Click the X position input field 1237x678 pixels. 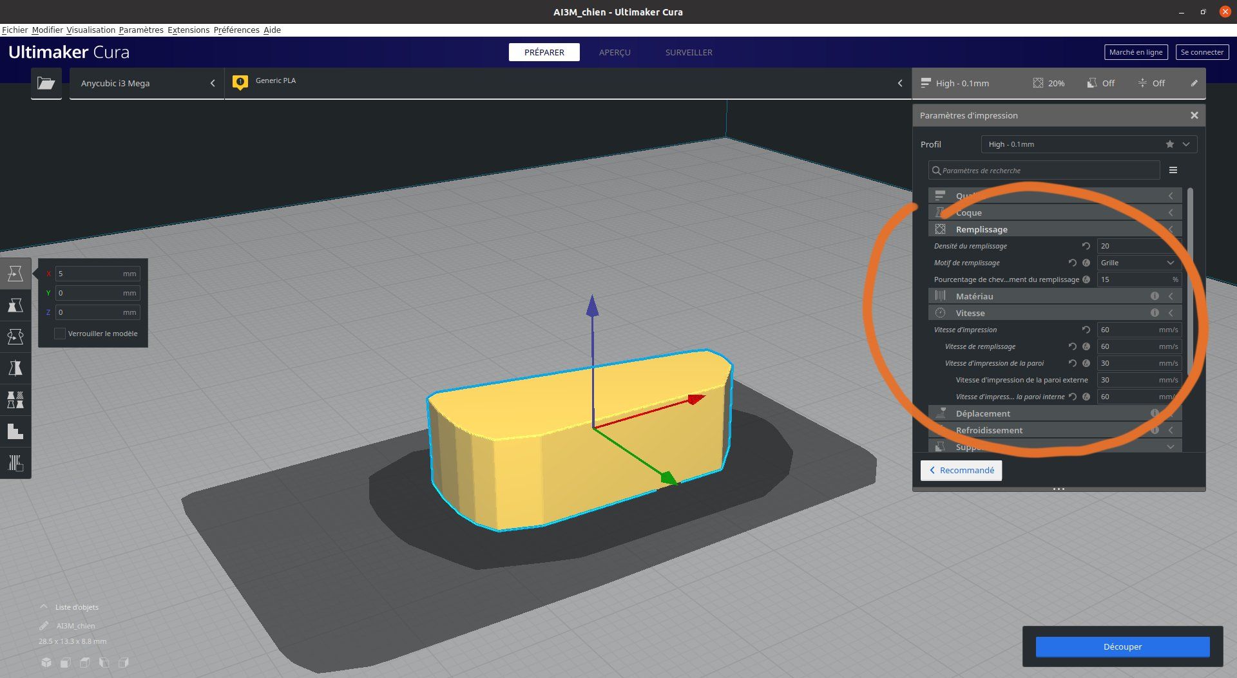tap(97, 274)
